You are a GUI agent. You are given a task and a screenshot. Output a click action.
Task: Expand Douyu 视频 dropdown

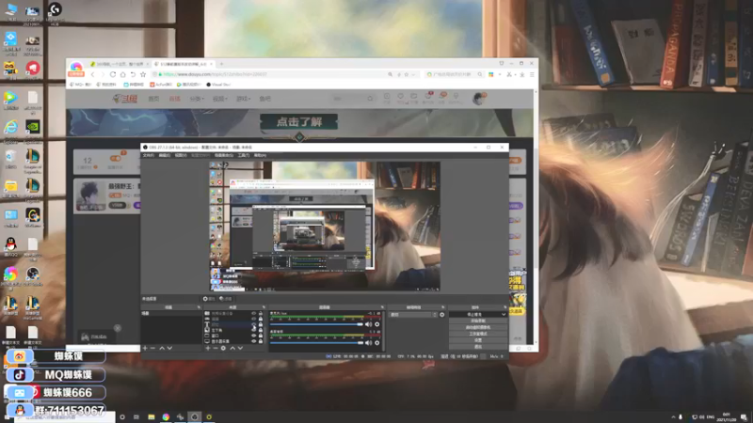tap(220, 99)
